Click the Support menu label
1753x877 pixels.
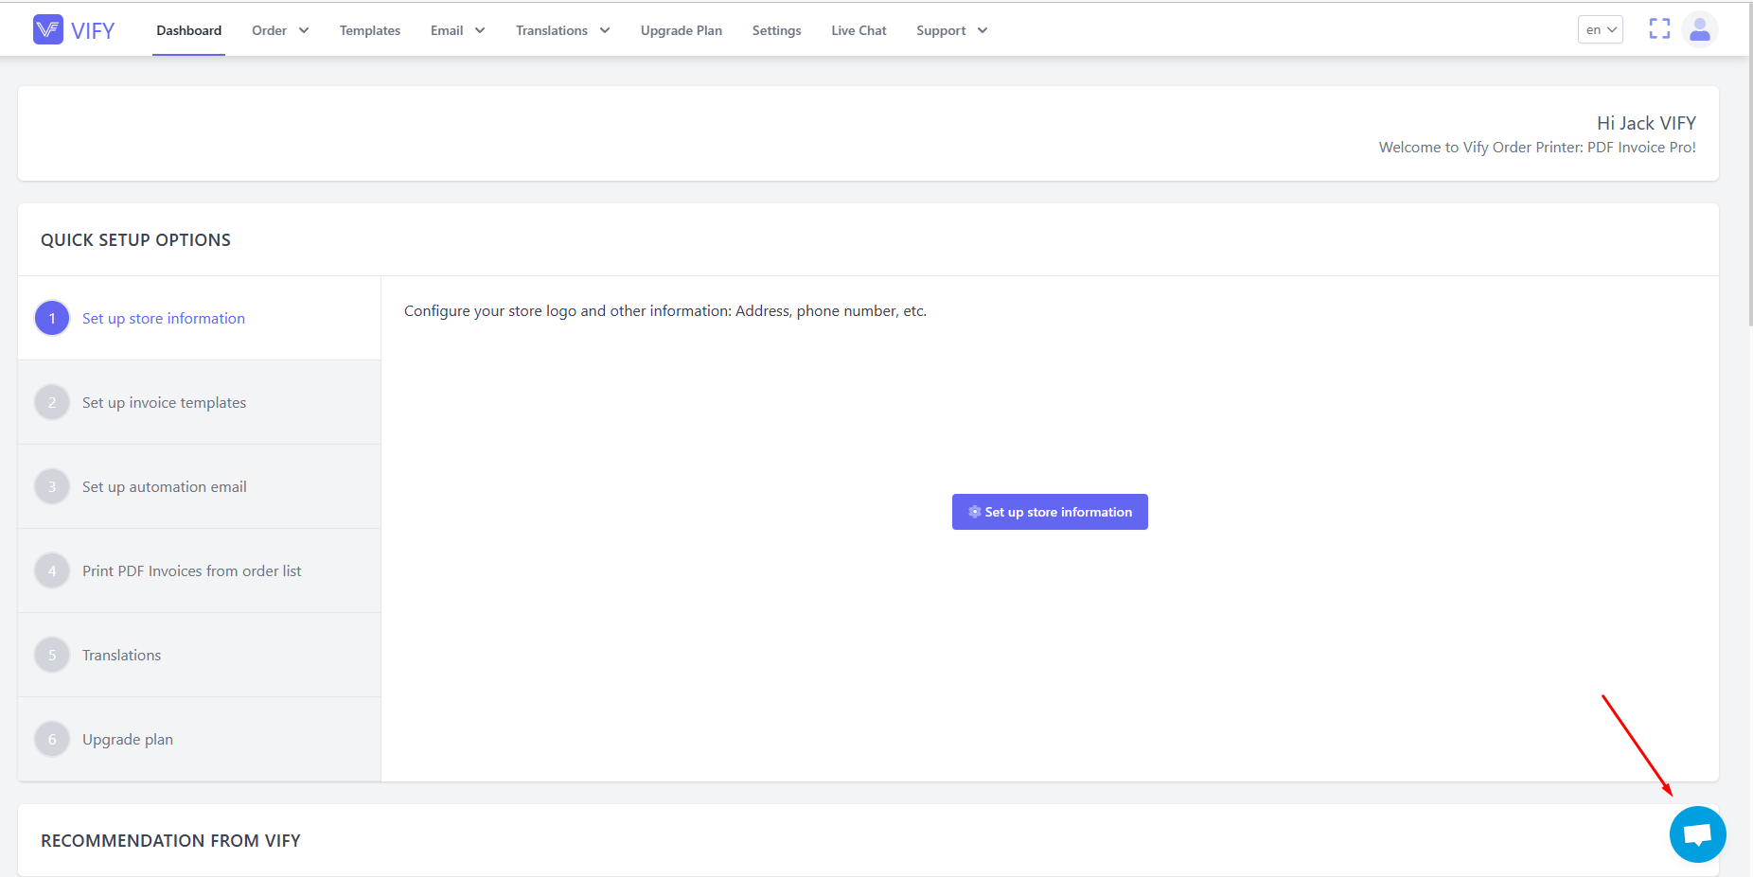click(x=941, y=30)
